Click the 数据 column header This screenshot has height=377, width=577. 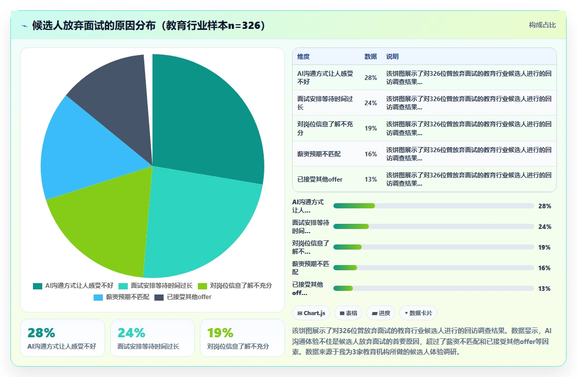tap(370, 56)
